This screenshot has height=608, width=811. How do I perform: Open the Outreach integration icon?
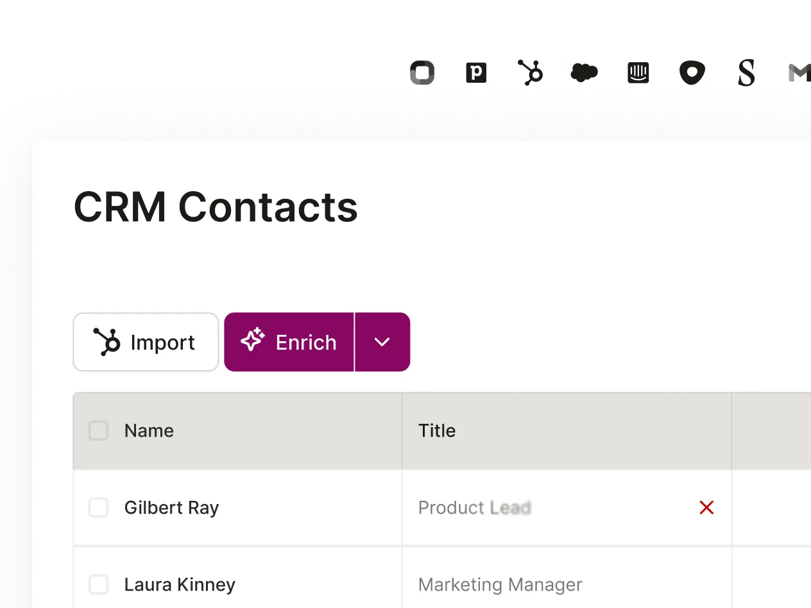pos(692,72)
